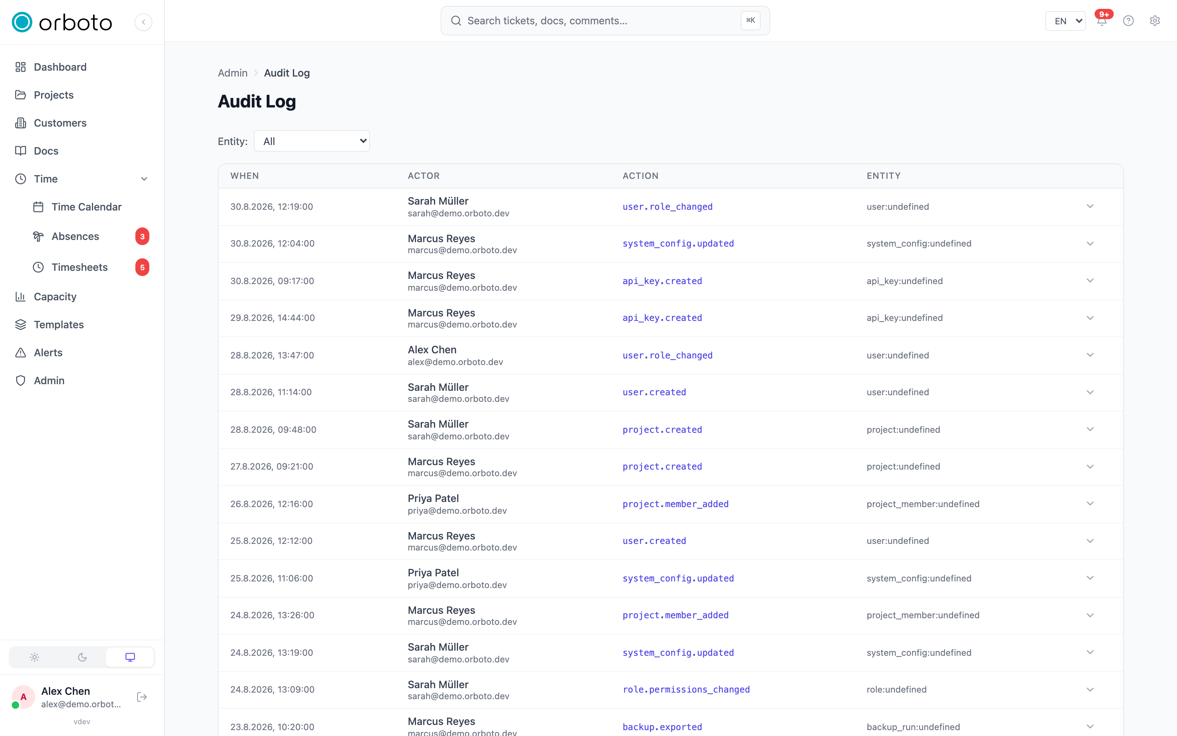Open the help question mark icon

pos(1128,21)
